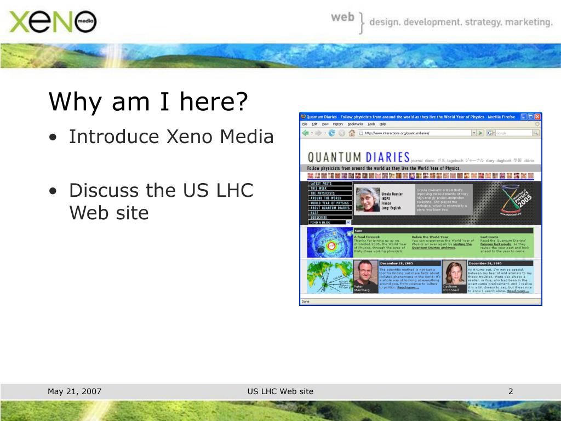Image resolution: width=561 pixels, height=421 pixels.
Task: Click the Firefox window title bar text
Action: coord(410,117)
